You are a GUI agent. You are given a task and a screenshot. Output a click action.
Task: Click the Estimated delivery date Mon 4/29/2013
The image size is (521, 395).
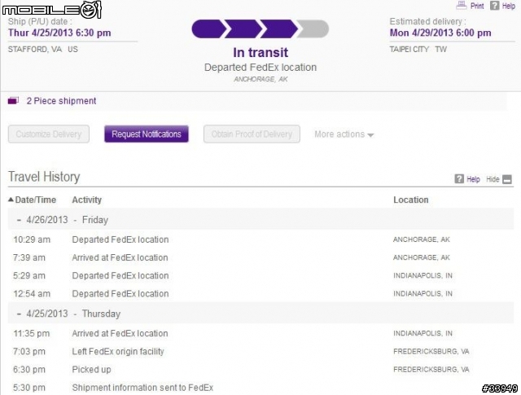440,33
